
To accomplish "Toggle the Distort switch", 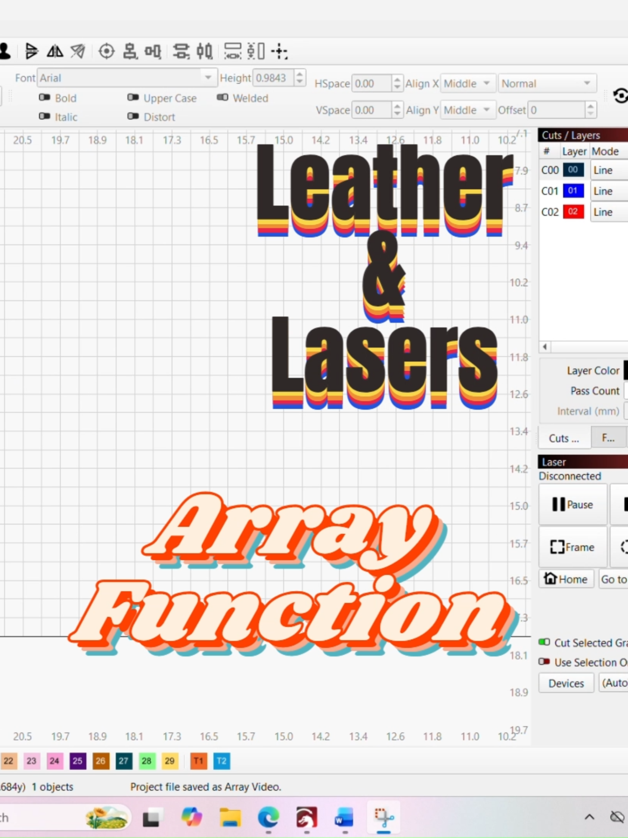I will pyautogui.click(x=133, y=116).
